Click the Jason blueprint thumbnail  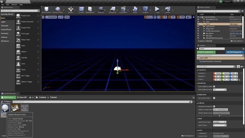(x=5, y=108)
